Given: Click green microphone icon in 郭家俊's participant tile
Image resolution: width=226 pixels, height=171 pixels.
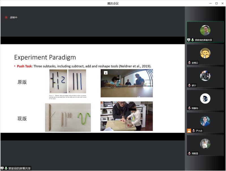Looking at the screenshot, I should coord(193,40).
